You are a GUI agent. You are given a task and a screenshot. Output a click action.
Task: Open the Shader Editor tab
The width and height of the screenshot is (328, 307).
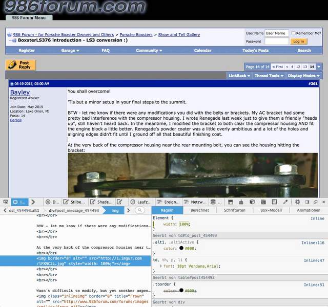101,202
